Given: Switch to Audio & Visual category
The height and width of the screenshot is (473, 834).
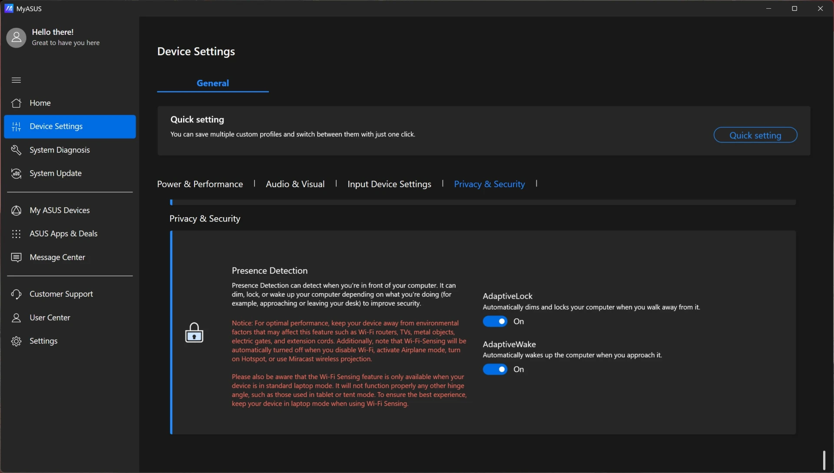Looking at the screenshot, I should pyautogui.click(x=295, y=184).
